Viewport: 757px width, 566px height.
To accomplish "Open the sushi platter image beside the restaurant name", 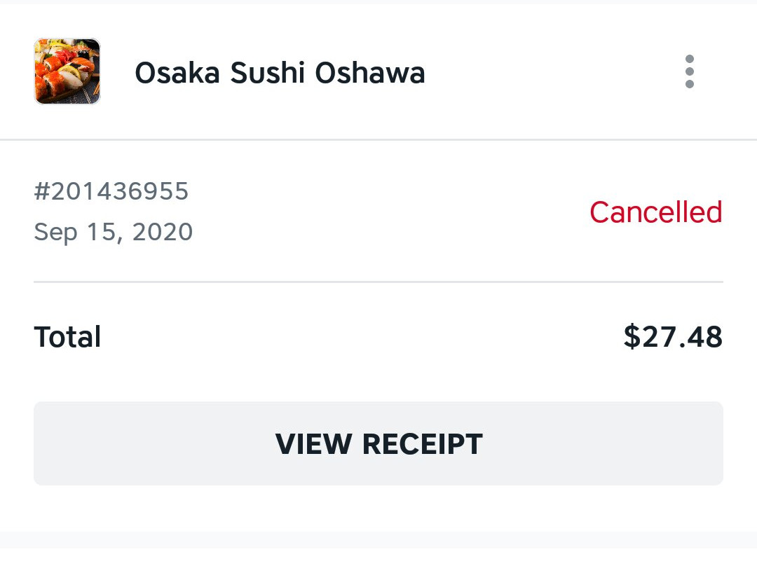I will point(67,71).
